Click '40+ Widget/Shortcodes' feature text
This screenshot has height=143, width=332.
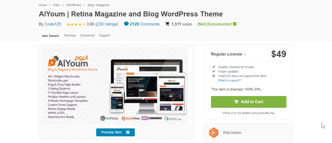pos(64,76)
